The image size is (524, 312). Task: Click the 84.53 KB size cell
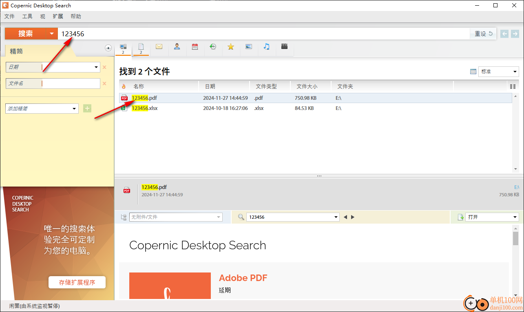[x=304, y=108]
